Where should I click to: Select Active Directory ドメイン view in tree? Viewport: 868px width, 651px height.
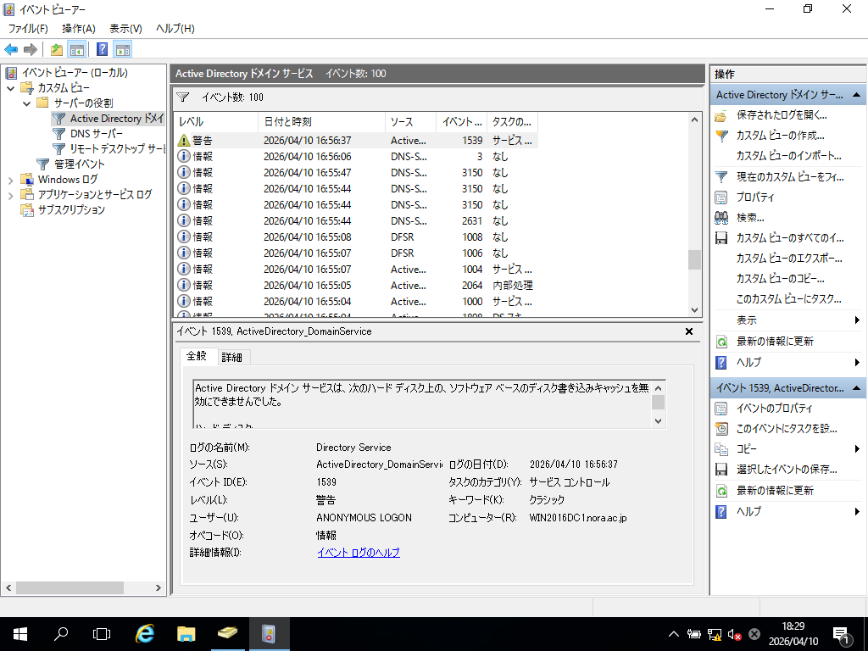pos(116,119)
